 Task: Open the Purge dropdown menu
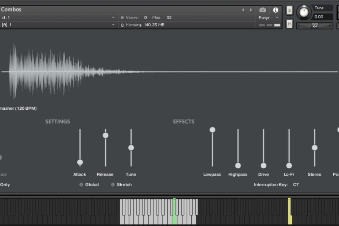(269, 17)
